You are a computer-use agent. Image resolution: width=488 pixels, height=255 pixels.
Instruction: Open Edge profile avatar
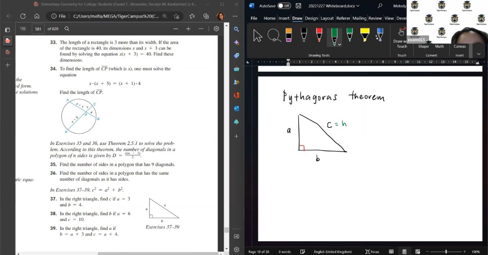pos(220,16)
